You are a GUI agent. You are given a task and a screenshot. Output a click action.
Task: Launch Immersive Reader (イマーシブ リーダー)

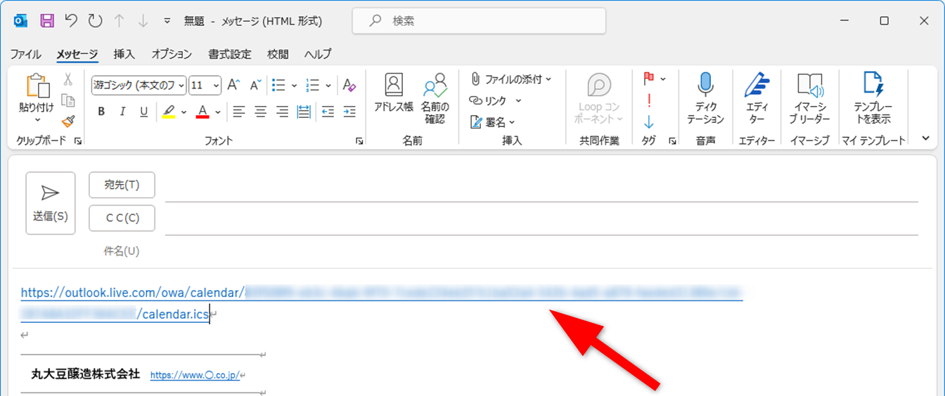[809, 98]
